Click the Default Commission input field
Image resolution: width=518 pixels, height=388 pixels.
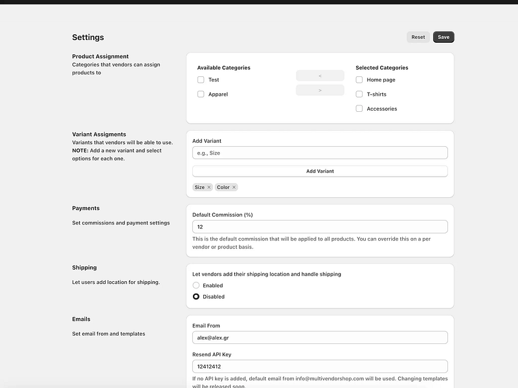[320, 227]
